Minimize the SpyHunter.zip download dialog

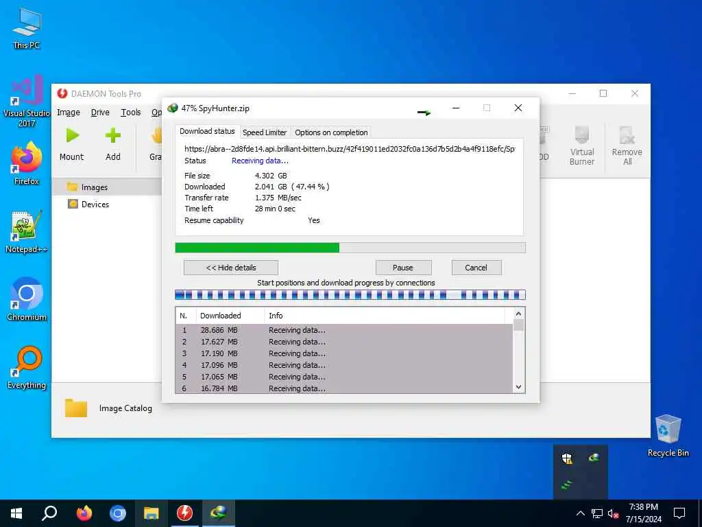tap(456, 108)
